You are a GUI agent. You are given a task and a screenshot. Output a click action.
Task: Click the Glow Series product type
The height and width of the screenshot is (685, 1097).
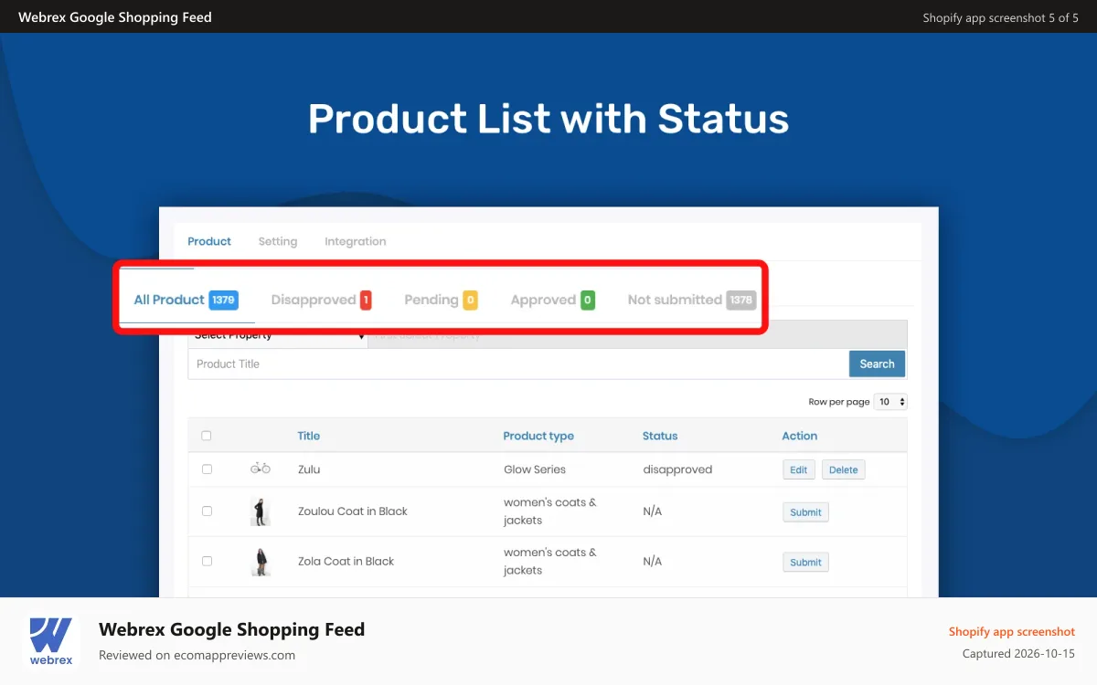pos(535,469)
